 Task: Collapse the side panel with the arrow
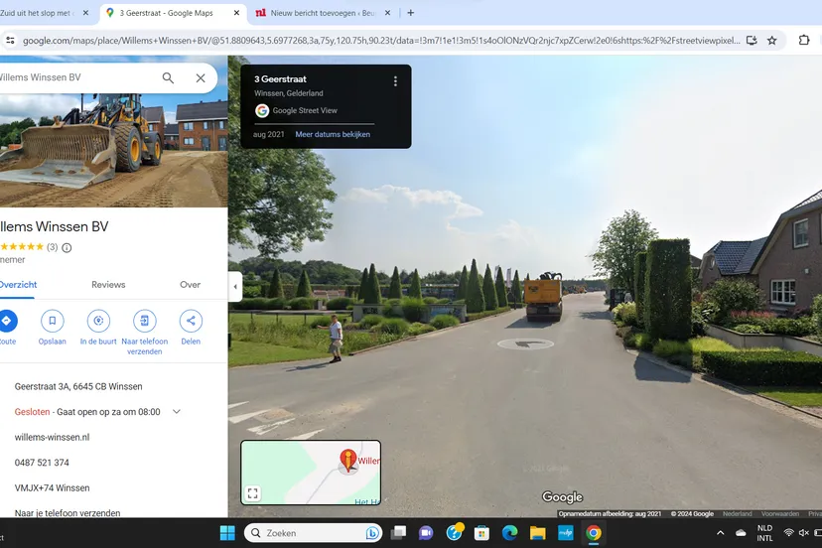click(235, 286)
